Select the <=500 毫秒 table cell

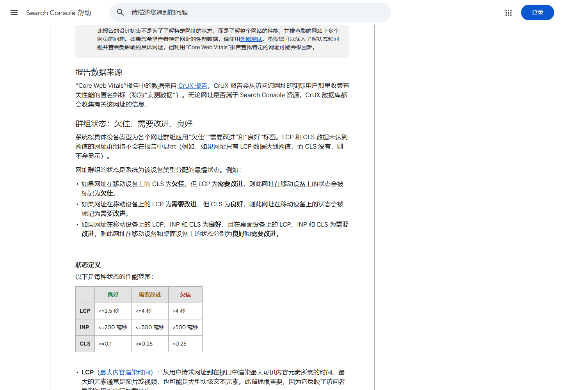[150, 328]
